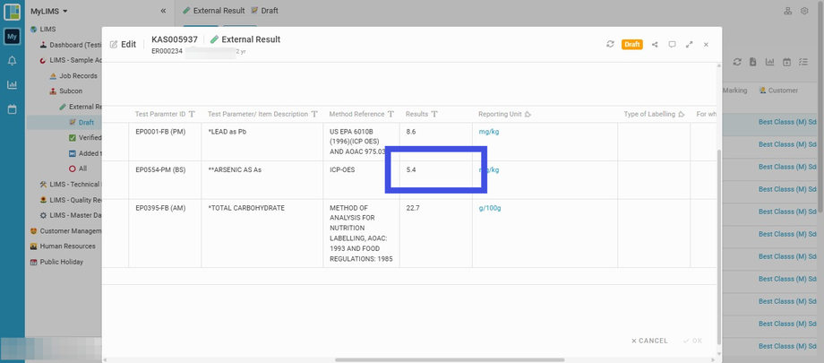This screenshot has width=824, height=363.
Task: Click the orange Draft status badge
Action: click(632, 45)
